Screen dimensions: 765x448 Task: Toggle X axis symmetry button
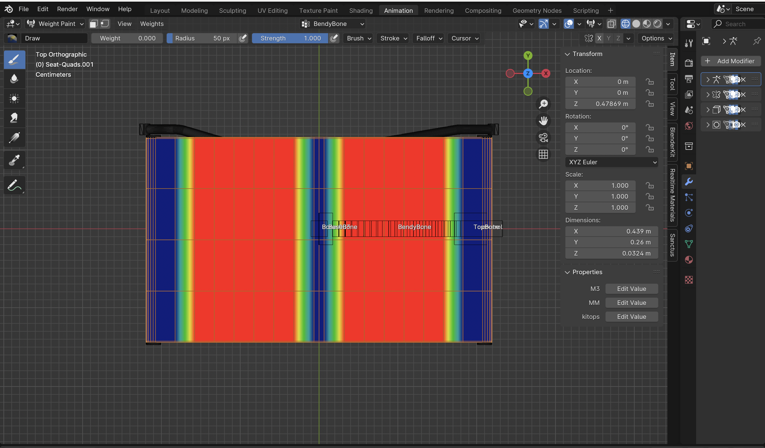[x=599, y=38]
